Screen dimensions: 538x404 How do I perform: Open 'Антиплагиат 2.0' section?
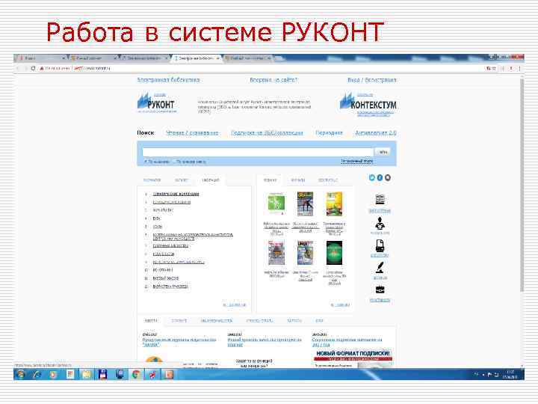(x=376, y=132)
